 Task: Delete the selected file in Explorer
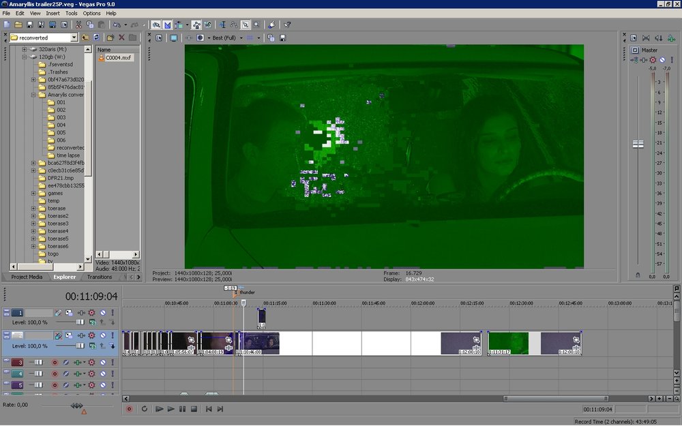tap(122, 37)
